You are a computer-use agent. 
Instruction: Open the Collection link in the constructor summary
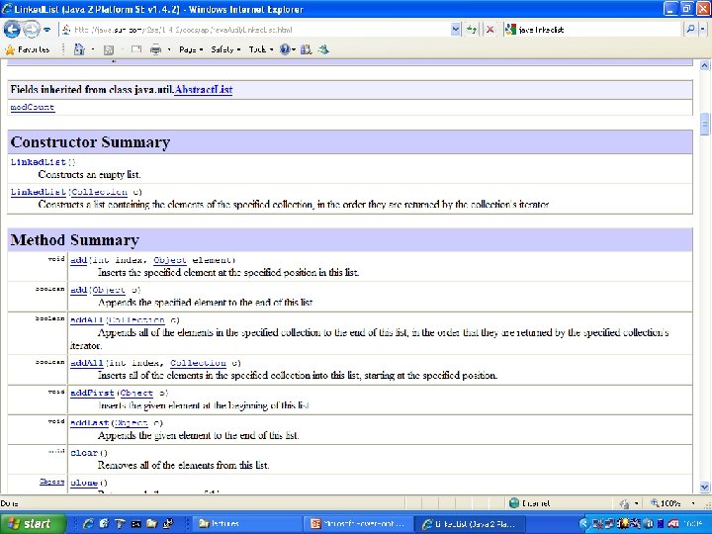[x=100, y=192]
